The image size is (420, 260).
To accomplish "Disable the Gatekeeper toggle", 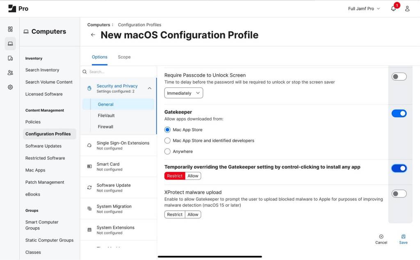I will pyautogui.click(x=399, y=114).
